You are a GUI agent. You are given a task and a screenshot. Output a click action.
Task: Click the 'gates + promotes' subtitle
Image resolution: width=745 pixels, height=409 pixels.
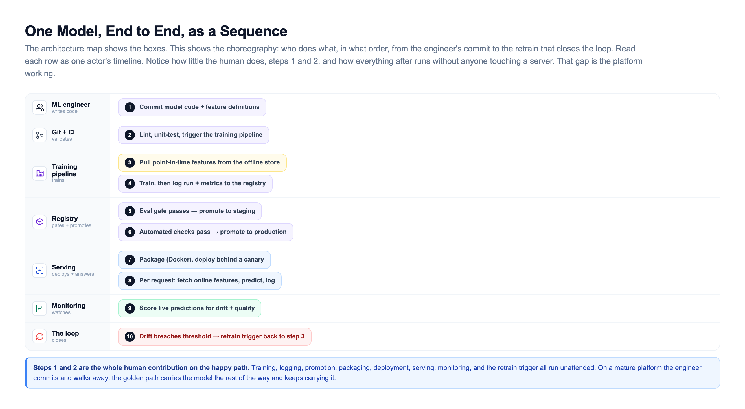tap(71, 225)
